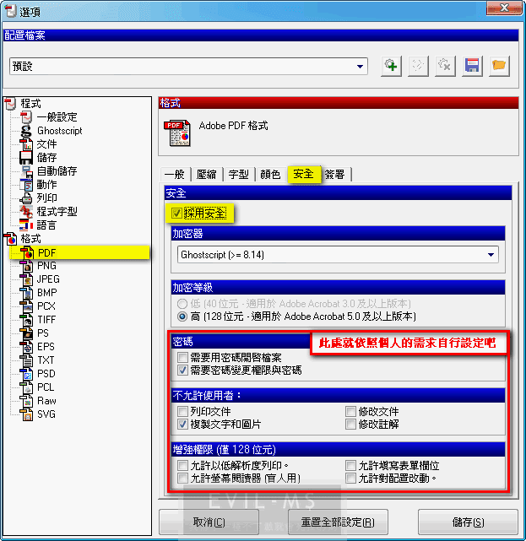
Task: Select the Ghostscript tree icon
Action: (x=26, y=131)
